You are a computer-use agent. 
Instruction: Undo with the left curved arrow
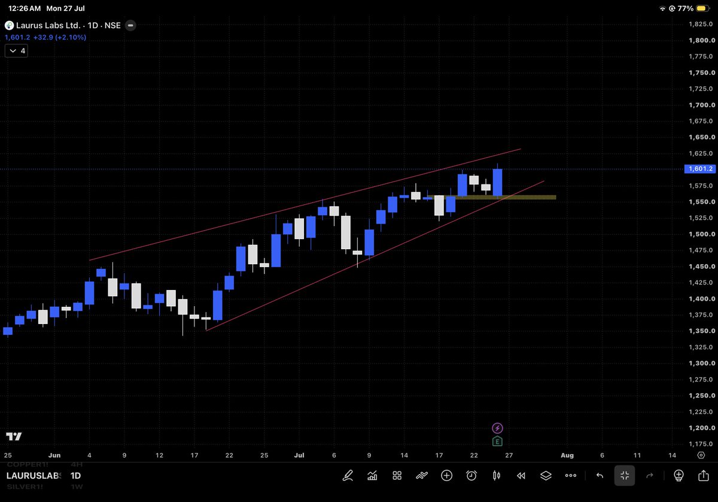600,476
